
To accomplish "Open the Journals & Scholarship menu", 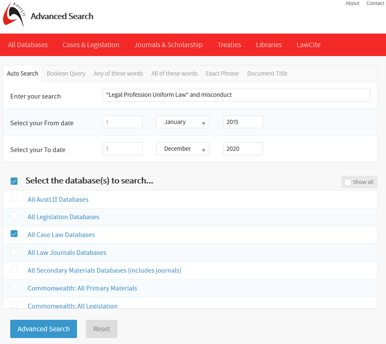I will pos(168,45).
